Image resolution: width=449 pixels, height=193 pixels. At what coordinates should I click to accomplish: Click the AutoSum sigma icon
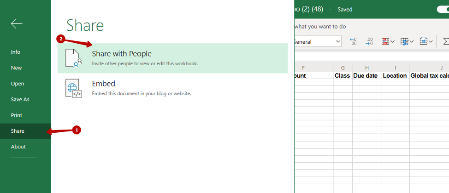(446, 42)
